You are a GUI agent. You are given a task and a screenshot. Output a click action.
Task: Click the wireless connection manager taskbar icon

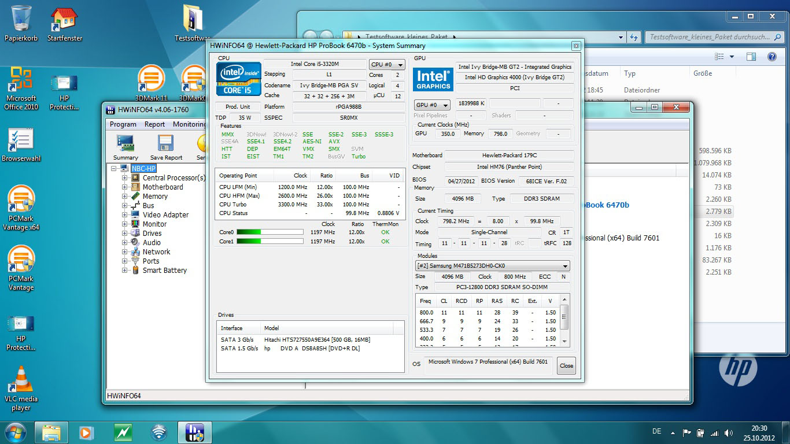(158, 432)
